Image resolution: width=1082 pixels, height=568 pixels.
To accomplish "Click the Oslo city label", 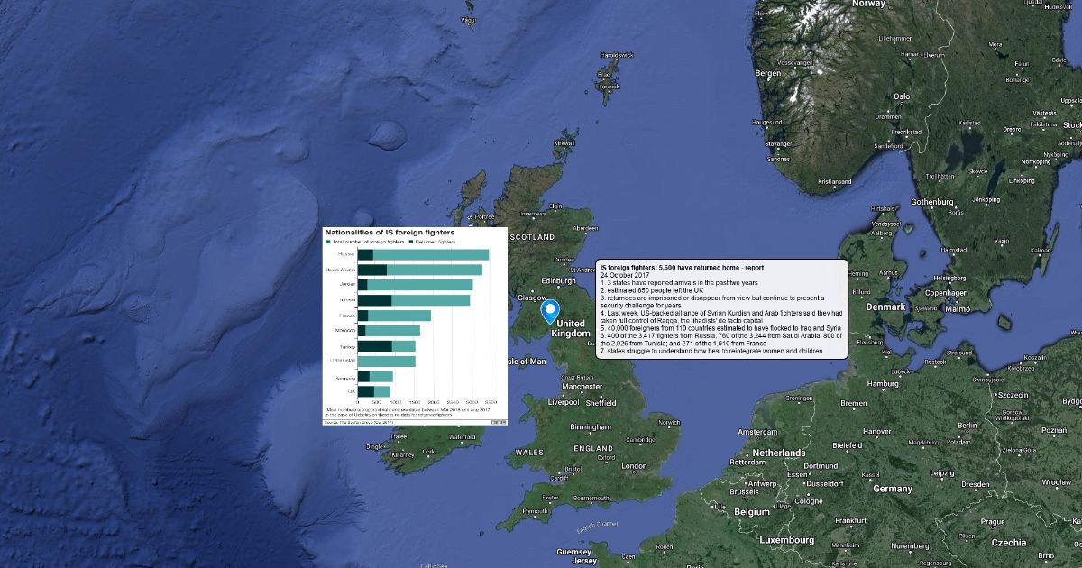I will 901,96.
